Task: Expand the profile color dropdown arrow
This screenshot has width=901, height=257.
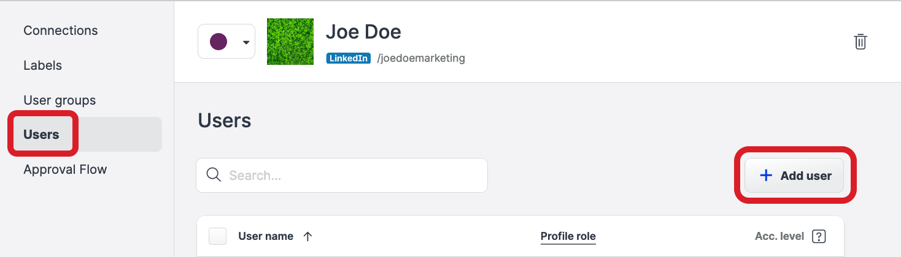Action: [246, 42]
